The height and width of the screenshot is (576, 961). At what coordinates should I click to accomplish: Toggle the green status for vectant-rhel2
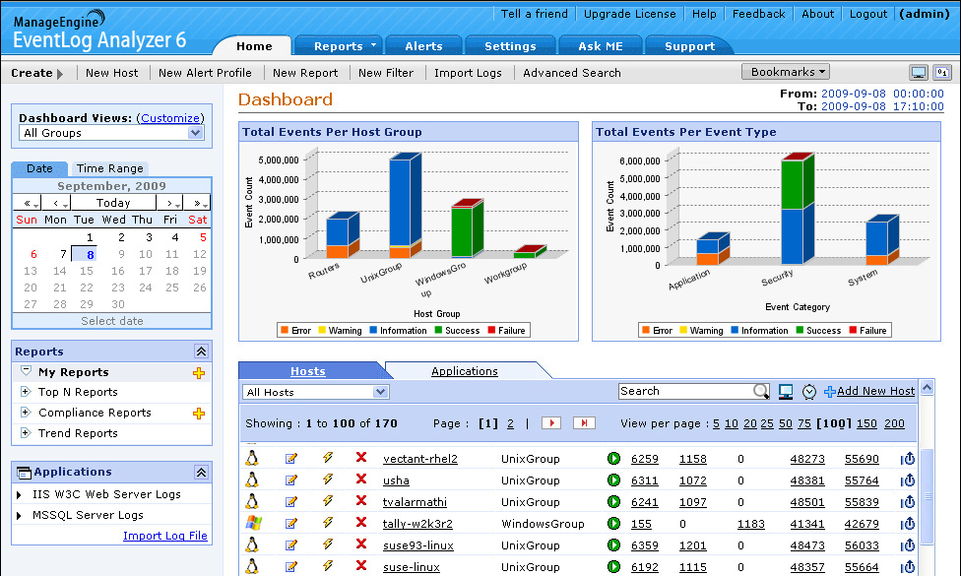tap(613, 458)
